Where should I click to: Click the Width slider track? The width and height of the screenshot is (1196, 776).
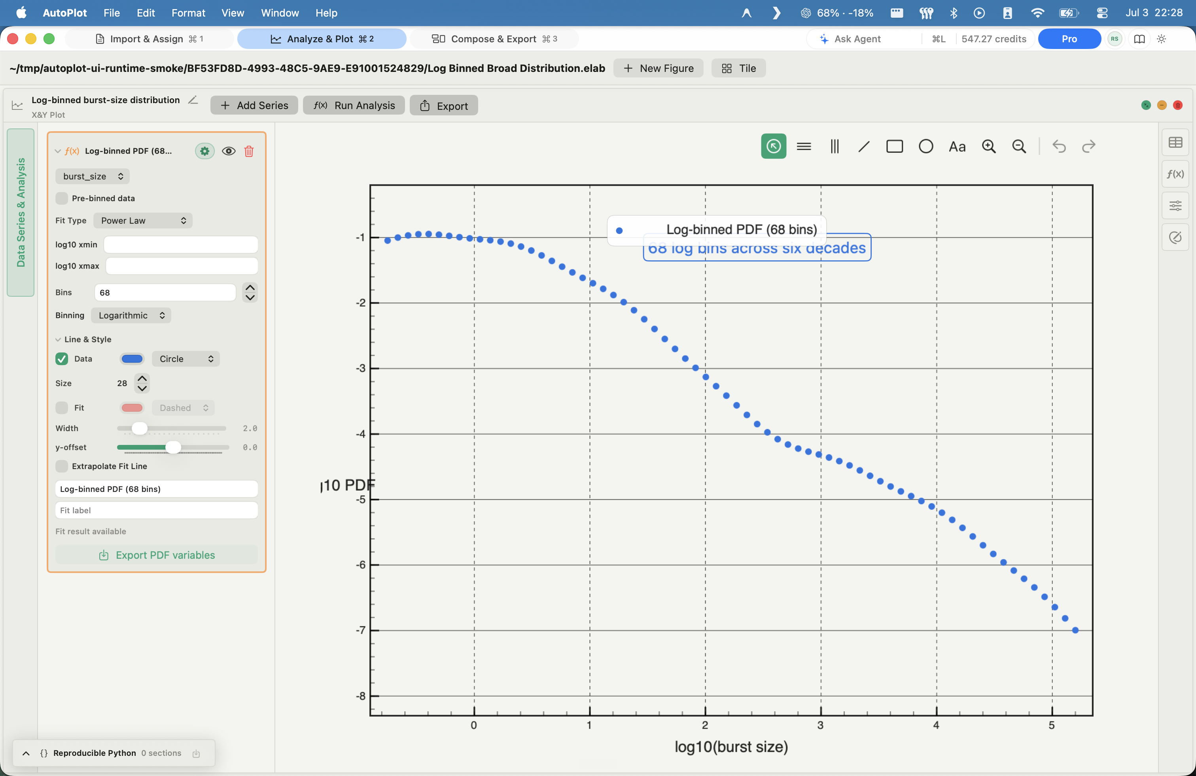tap(171, 428)
